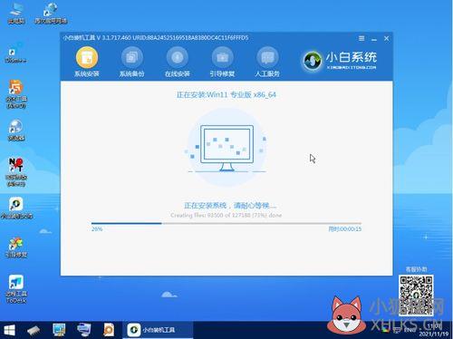Click the ENG language indicator in tray
Viewport: 453px width, 339px height.
pos(410,330)
